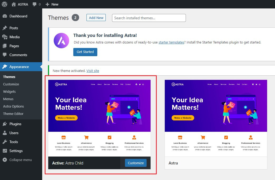Click the Media library icon
Image resolution: width=275 pixels, height=180 pixels.
point(5,37)
